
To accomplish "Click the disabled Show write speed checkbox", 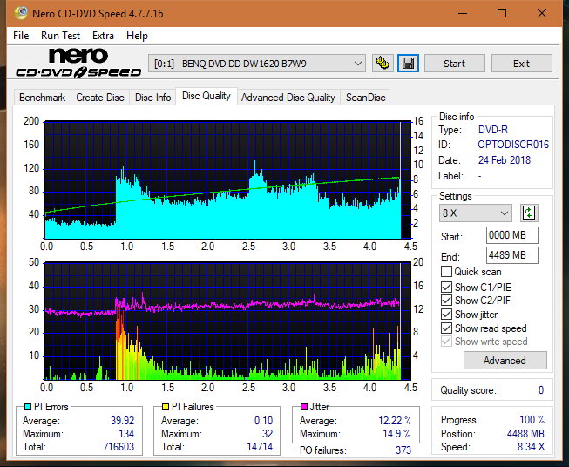I will tap(446, 342).
